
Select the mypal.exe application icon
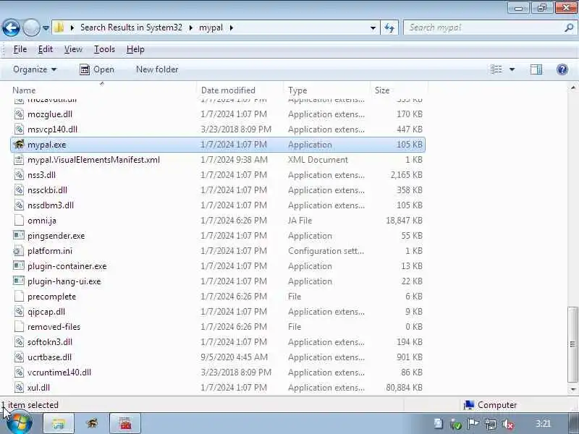coord(19,145)
